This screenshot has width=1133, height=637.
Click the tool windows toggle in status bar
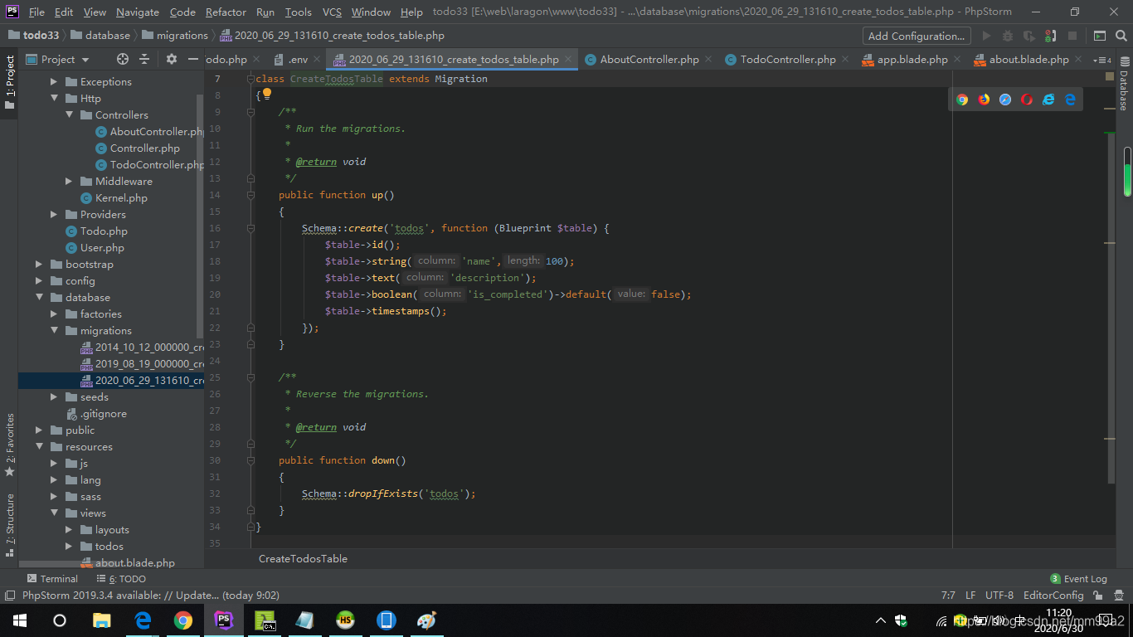point(9,596)
